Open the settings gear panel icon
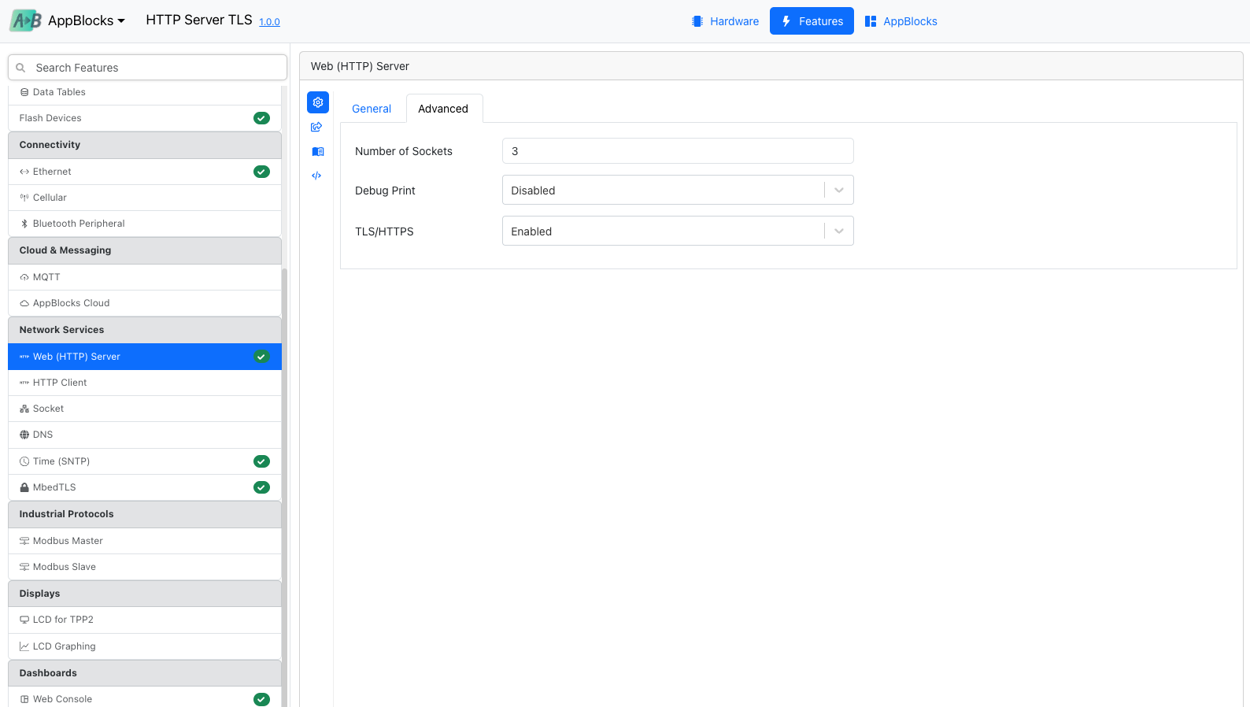This screenshot has height=707, width=1250. (318, 102)
